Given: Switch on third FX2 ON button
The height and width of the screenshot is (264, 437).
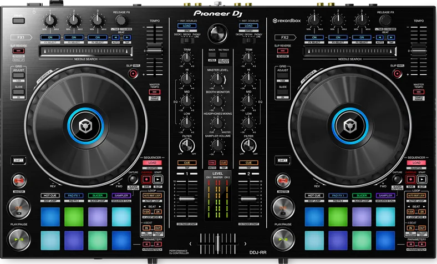Looking at the screenshot, I should click(x=362, y=37).
